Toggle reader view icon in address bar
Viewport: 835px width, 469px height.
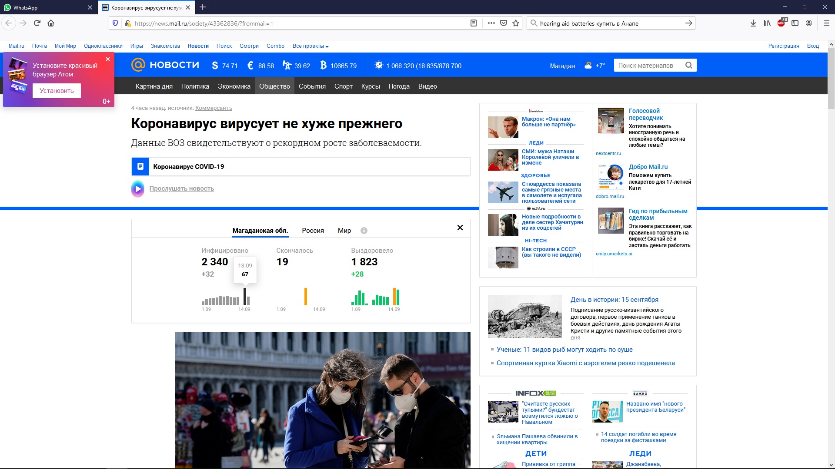pyautogui.click(x=474, y=23)
